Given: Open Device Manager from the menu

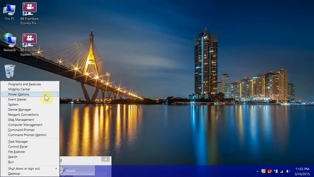Looking at the screenshot, I should 30,110.
